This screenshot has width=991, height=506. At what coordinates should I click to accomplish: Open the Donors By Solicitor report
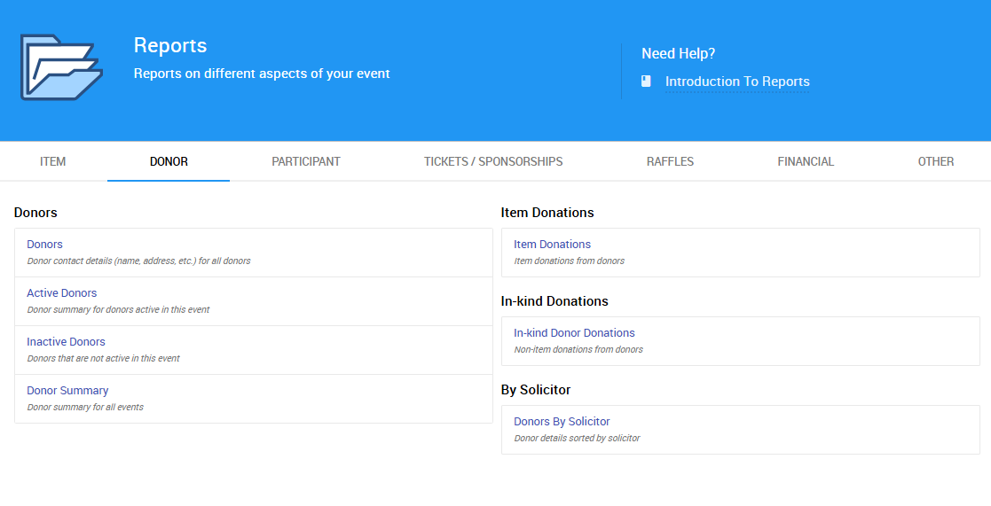tap(562, 422)
